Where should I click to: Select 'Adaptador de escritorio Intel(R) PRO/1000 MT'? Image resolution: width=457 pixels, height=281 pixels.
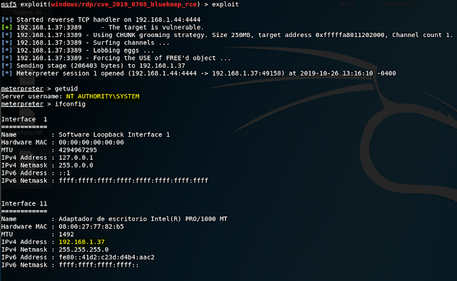[143, 219]
